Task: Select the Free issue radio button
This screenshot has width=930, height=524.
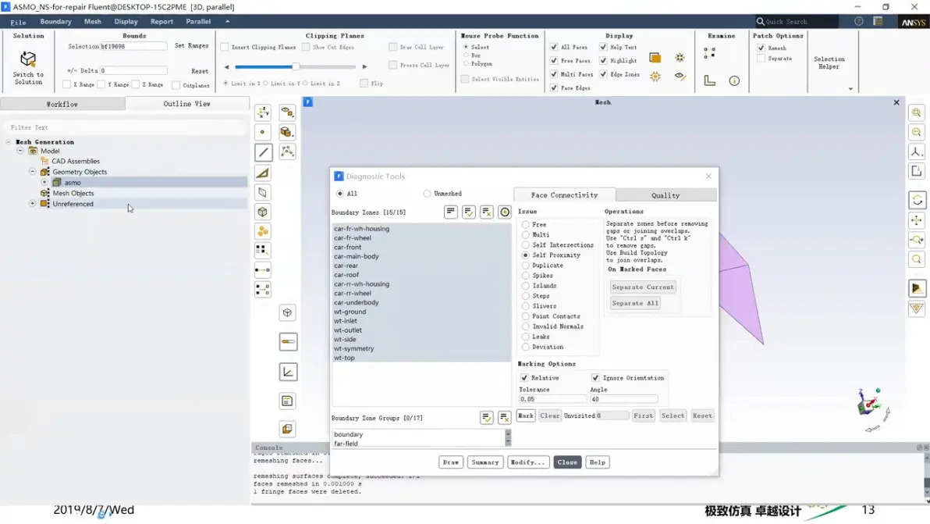Action: (526, 224)
